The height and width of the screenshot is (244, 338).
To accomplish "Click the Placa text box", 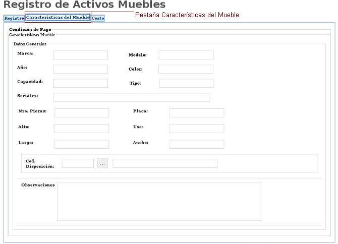I will (x=196, y=113).
